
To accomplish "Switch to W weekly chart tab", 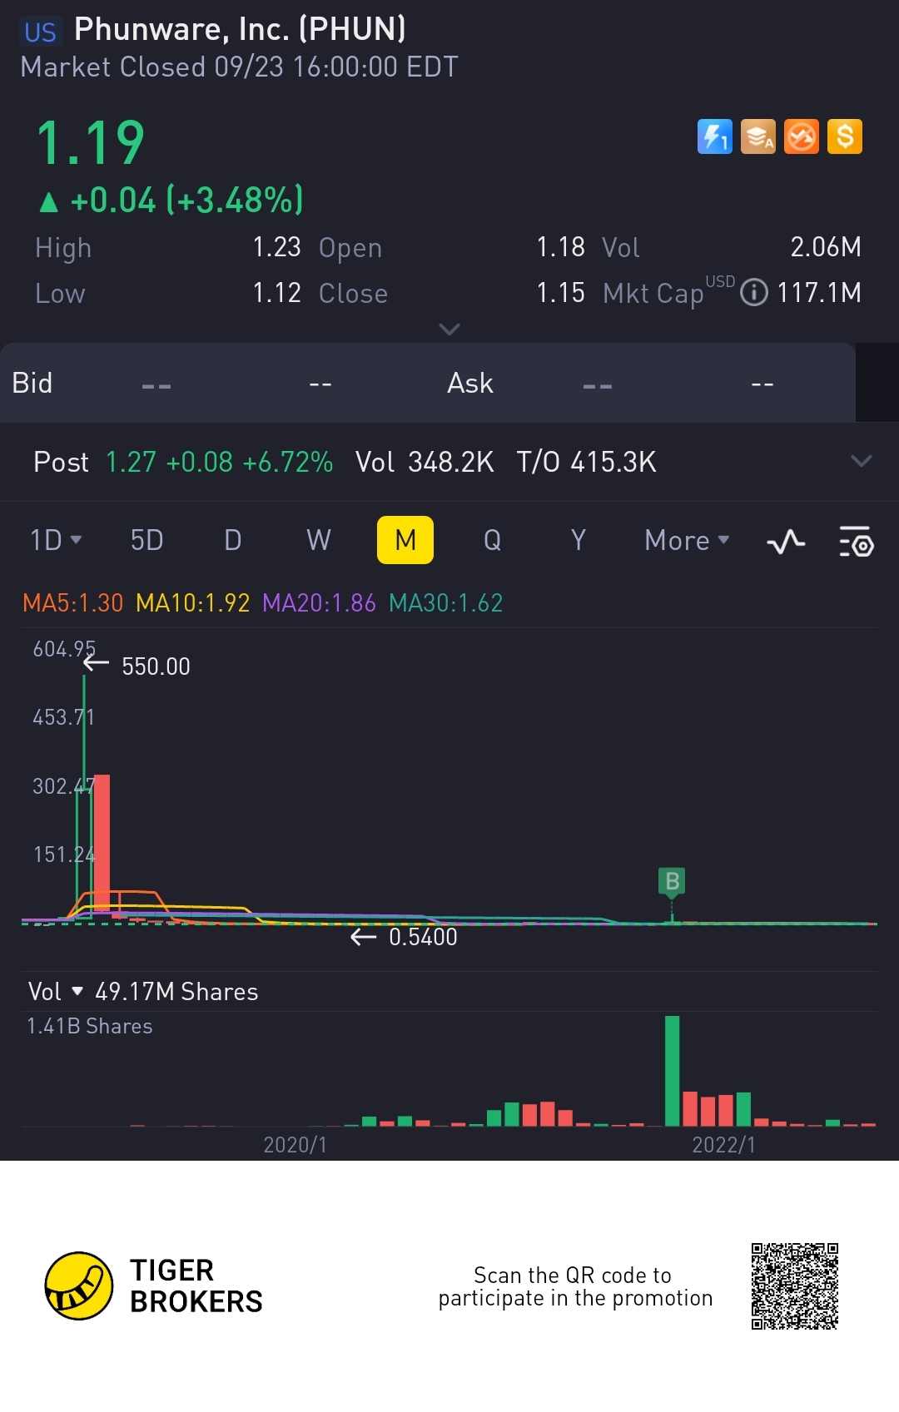I will [319, 540].
